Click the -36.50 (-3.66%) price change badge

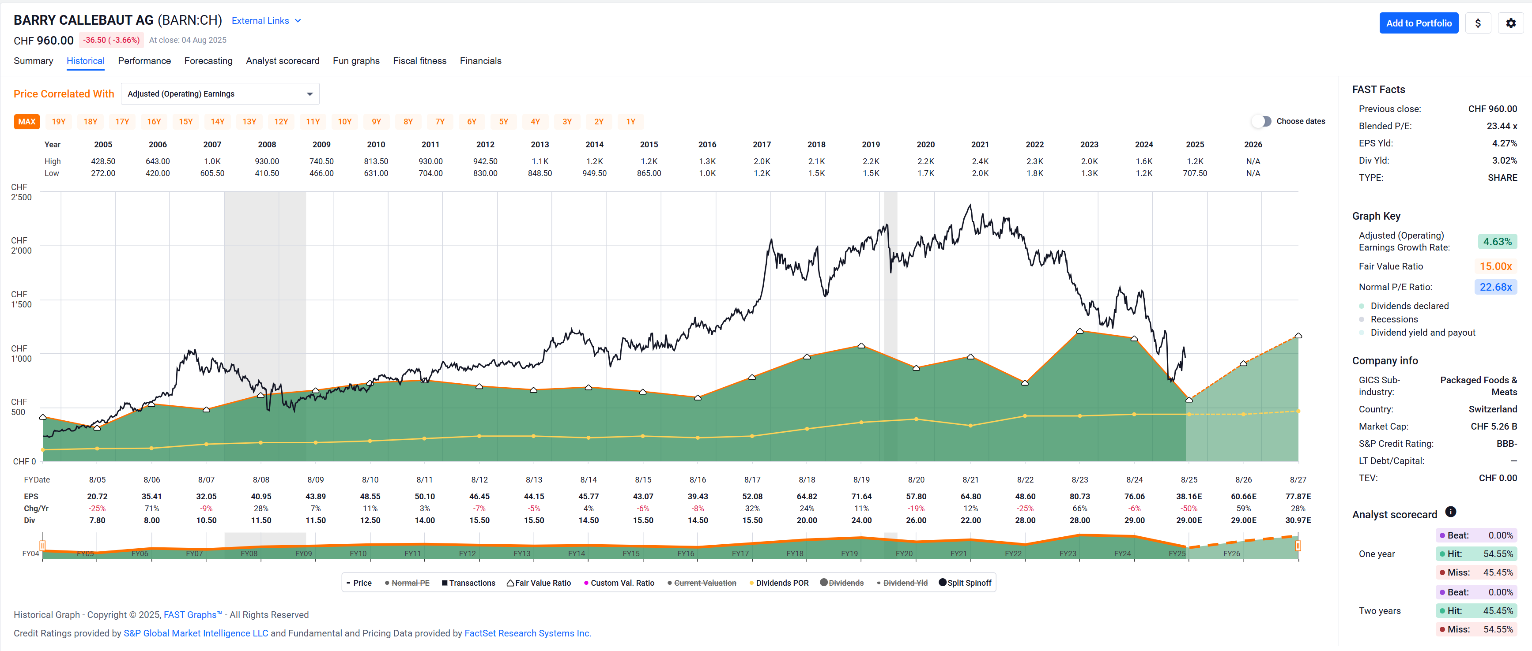[111, 41]
